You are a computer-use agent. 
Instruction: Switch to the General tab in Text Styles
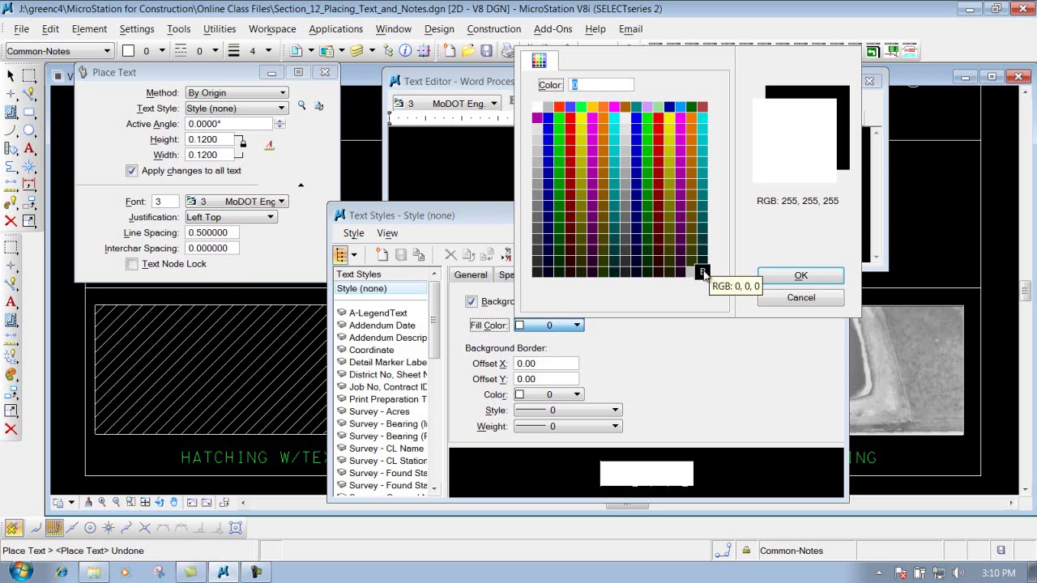coord(471,274)
